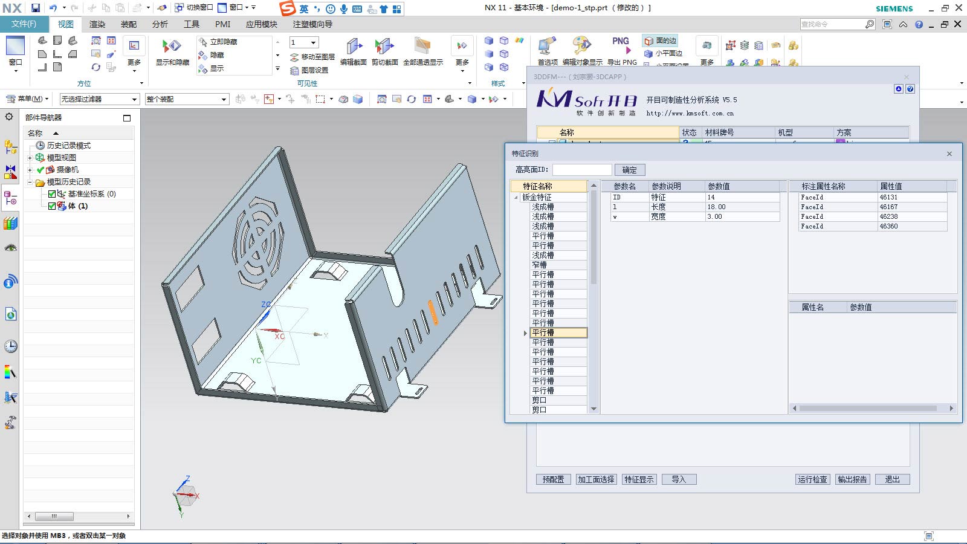Open the history clock icon in left sidebar
Viewport: 967px width, 544px height.
(10, 346)
